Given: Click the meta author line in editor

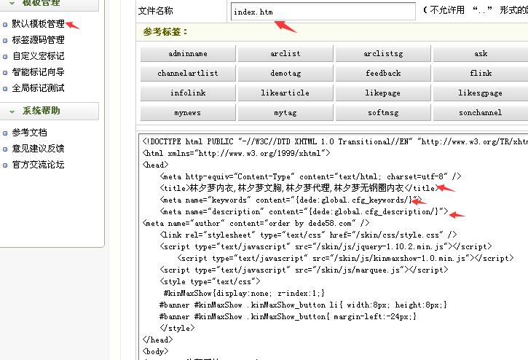Looking at the screenshot, I should click(256, 223).
